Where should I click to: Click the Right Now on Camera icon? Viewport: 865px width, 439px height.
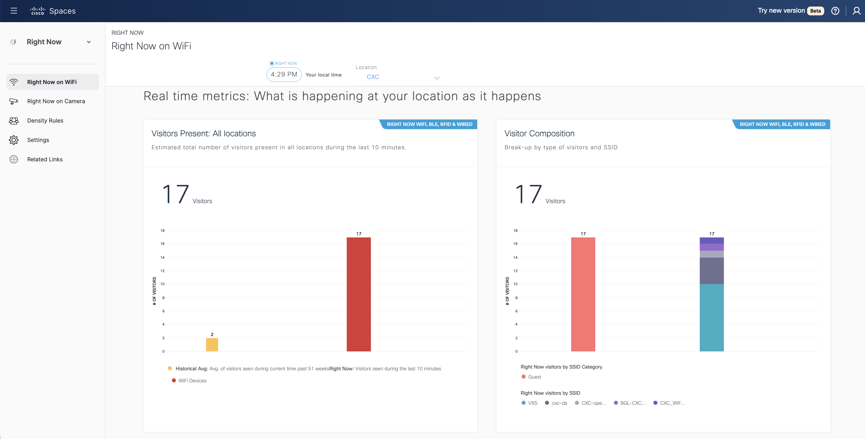tap(14, 101)
